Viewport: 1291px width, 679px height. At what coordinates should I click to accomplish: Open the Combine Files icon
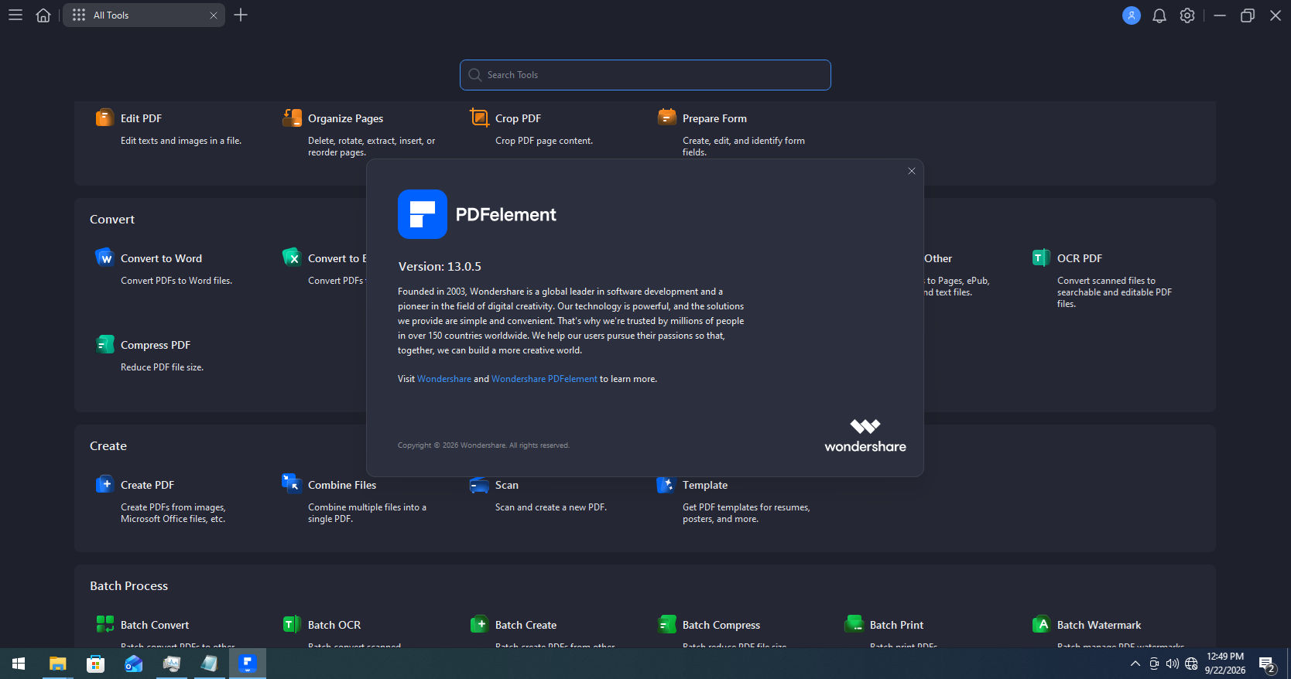point(292,484)
